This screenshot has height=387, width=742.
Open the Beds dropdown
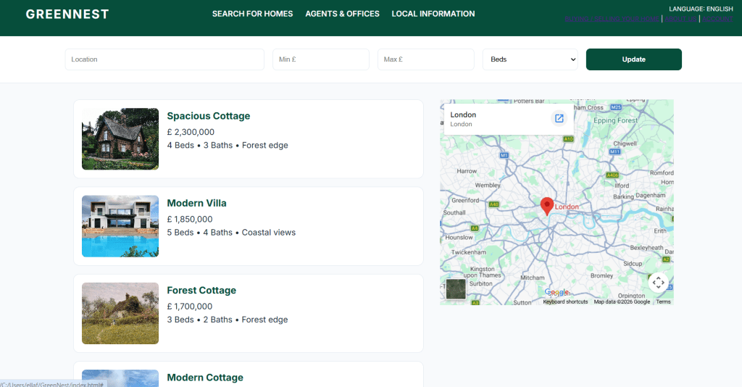point(530,59)
